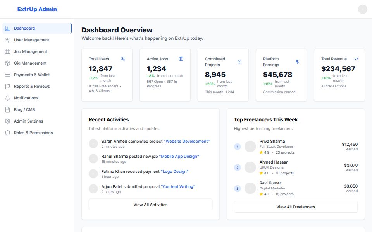Click Ravi Kumar's freelancer avatar
This screenshot has width=372, height=232.
coord(250,188)
